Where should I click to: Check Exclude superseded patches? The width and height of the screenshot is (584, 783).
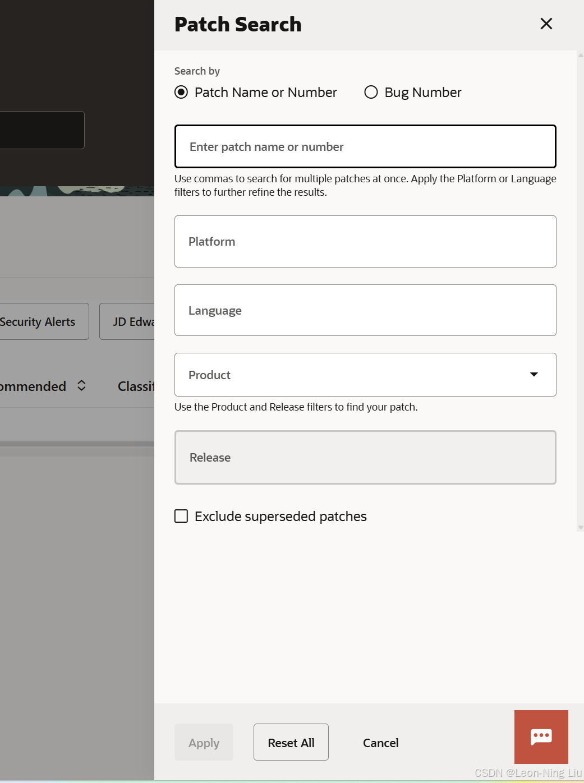pyautogui.click(x=181, y=516)
